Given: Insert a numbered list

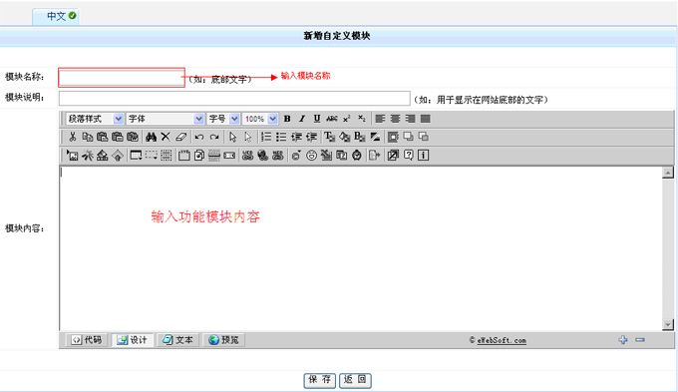Looking at the screenshot, I should coord(266,137).
